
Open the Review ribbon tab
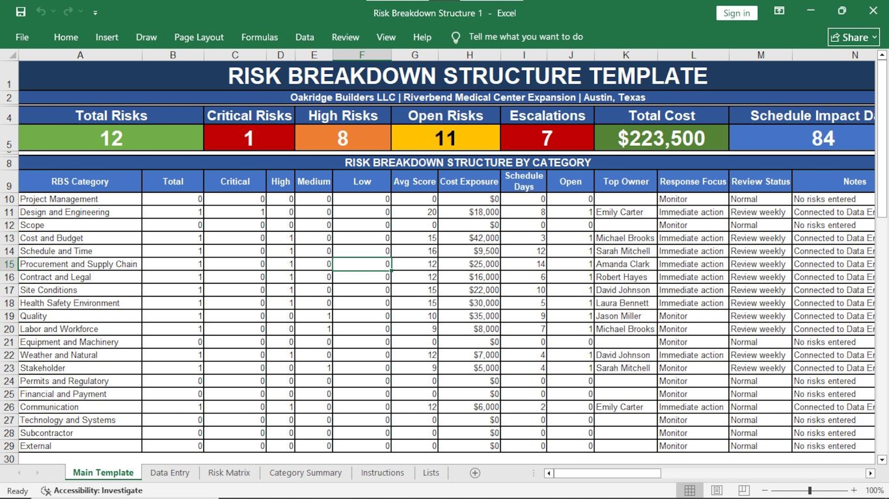(x=345, y=37)
